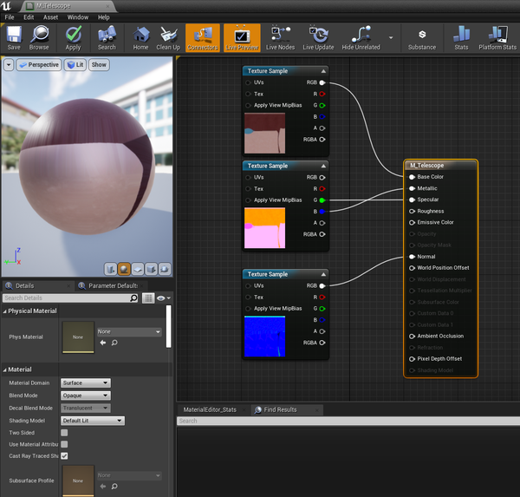Click top Texture Sample RGB output pin
The image size is (520, 497).
pos(322,82)
